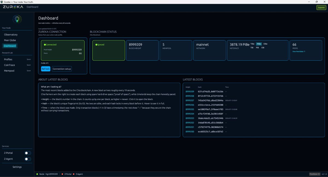This screenshot has height=177, width=328.
Task: Click the mainnet network value
Action: (202, 45)
